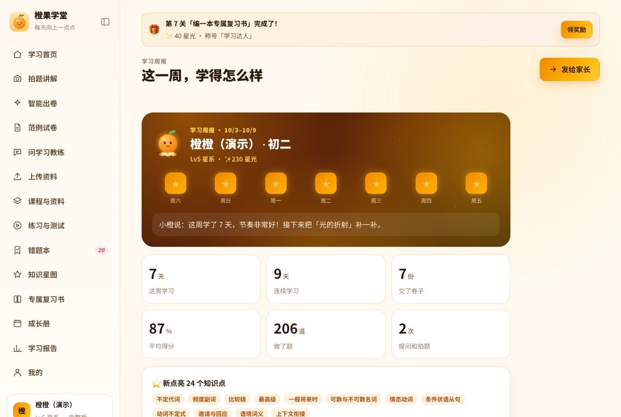
Task: Open 问学习教练 chat icon
Action: click(x=17, y=152)
